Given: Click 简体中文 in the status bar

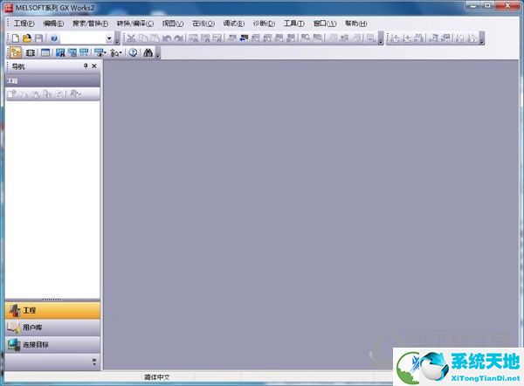Looking at the screenshot, I should (156, 377).
